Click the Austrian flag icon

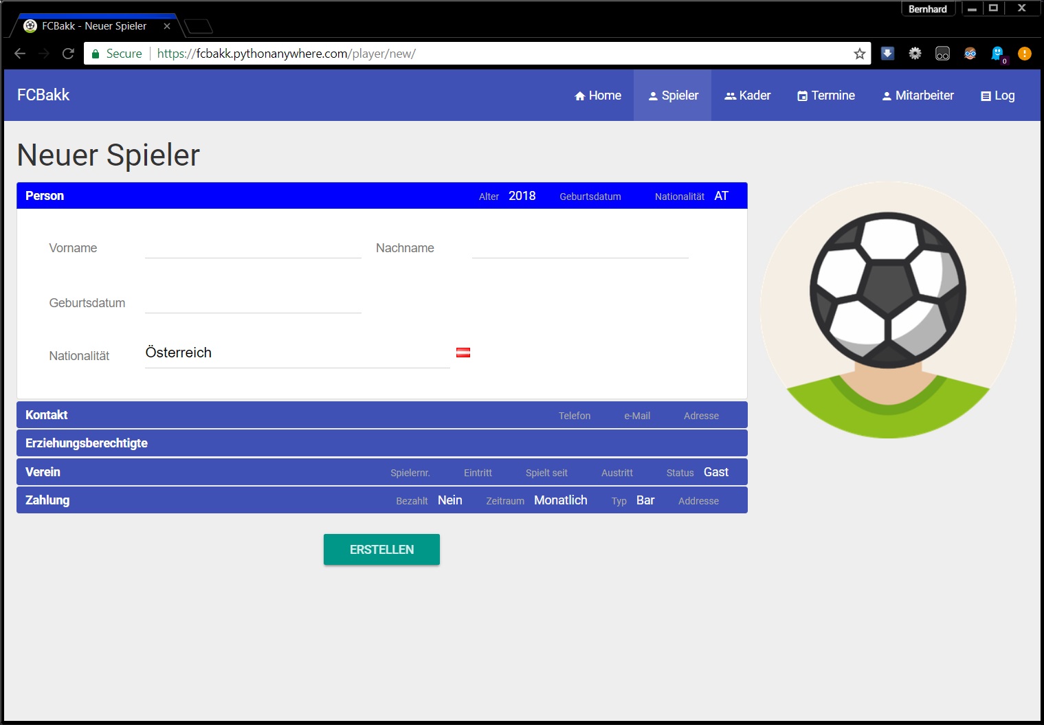coord(463,353)
